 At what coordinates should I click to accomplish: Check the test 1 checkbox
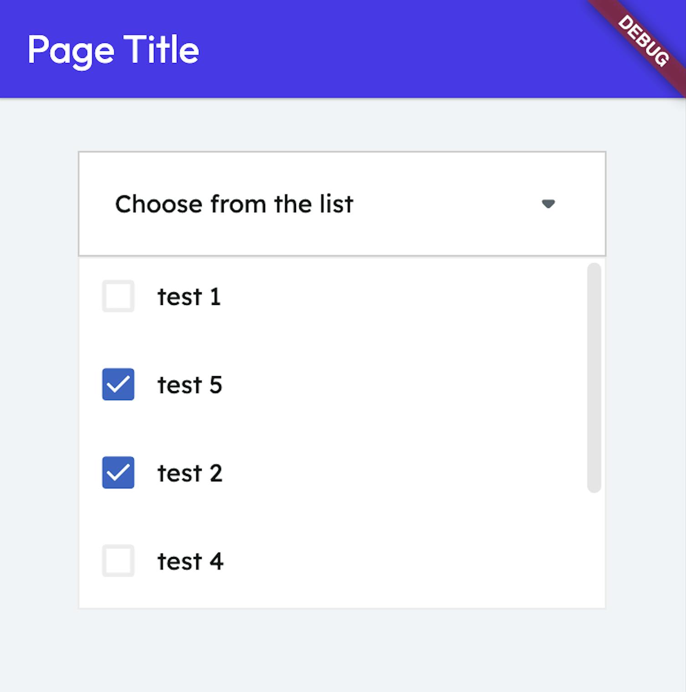tap(118, 296)
